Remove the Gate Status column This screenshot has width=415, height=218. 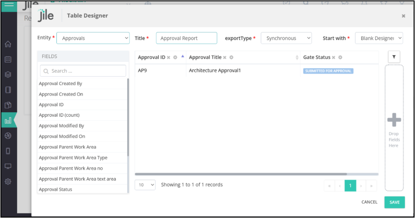(333, 57)
